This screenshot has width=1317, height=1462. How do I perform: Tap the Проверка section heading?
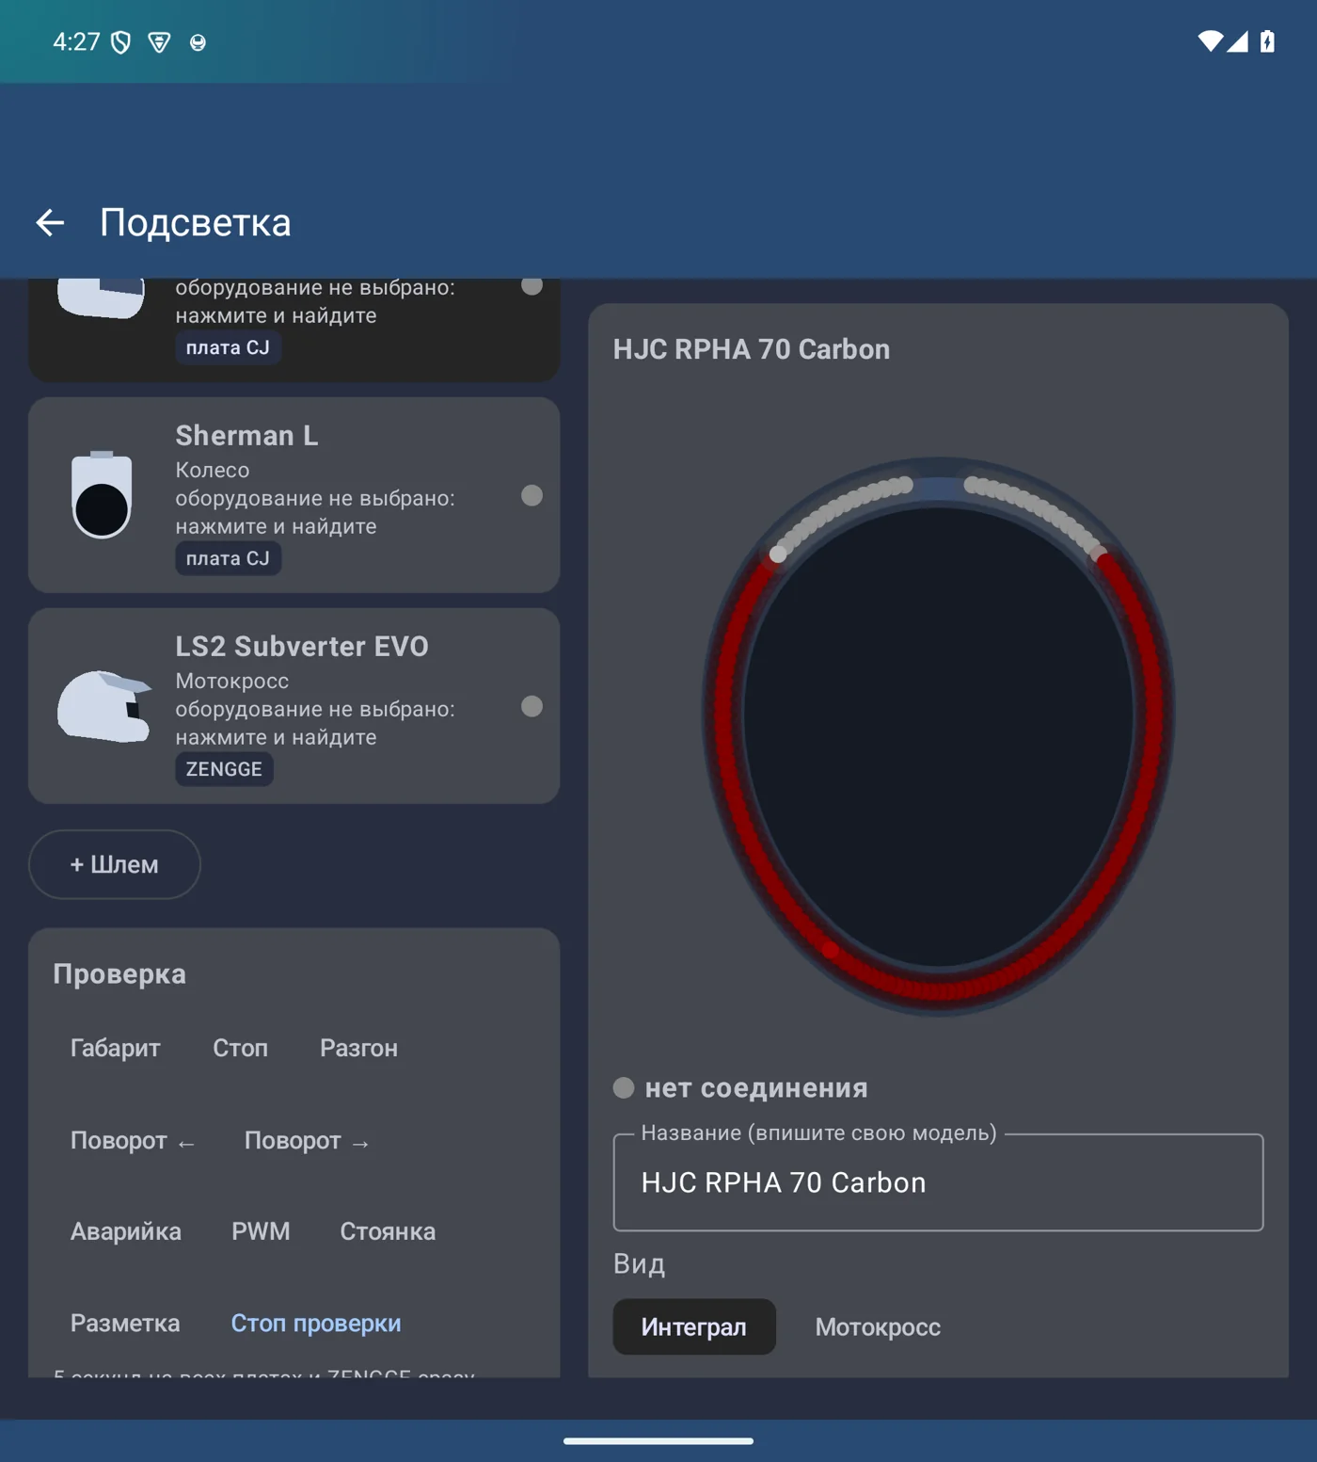[x=119, y=973]
